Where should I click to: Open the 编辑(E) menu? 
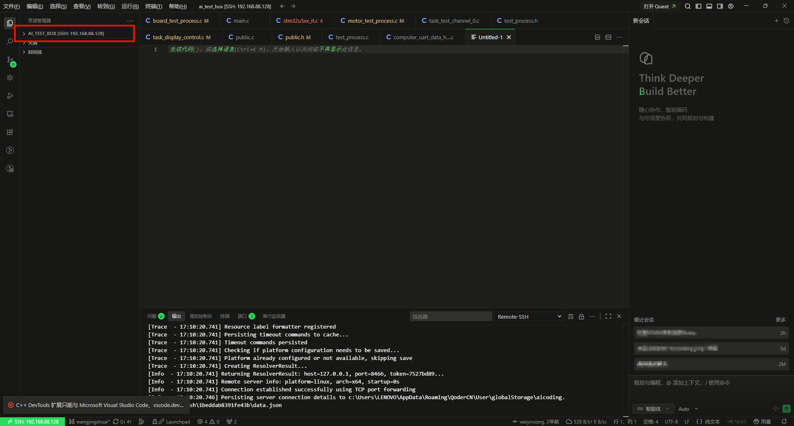[x=35, y=6]
